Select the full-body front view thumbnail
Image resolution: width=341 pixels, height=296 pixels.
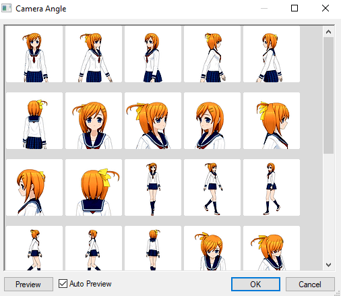point(34,54)
